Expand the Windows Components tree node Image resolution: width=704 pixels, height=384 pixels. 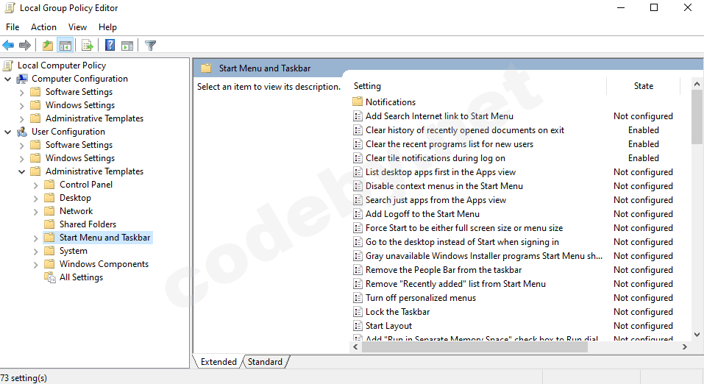coord(36,265)
